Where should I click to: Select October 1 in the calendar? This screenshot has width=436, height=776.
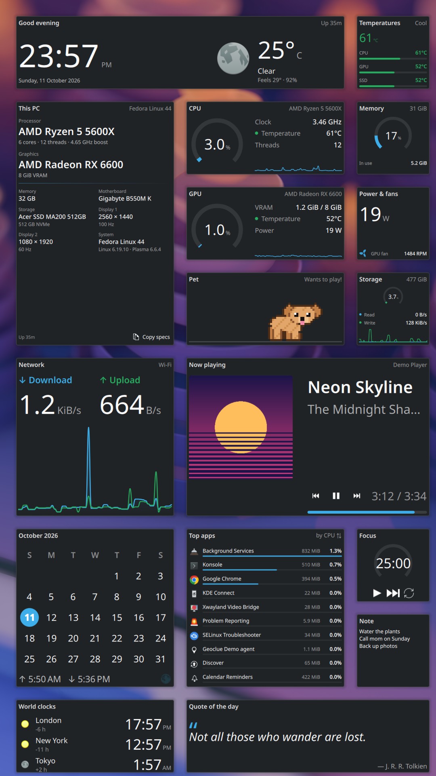[x=117, y=576]
